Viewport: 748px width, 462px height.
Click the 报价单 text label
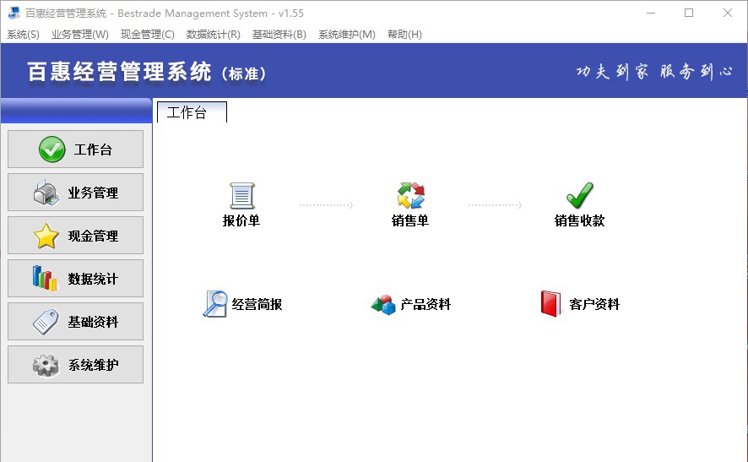(241, 220)
